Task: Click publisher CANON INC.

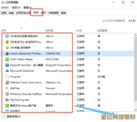Action: point(54,54)
